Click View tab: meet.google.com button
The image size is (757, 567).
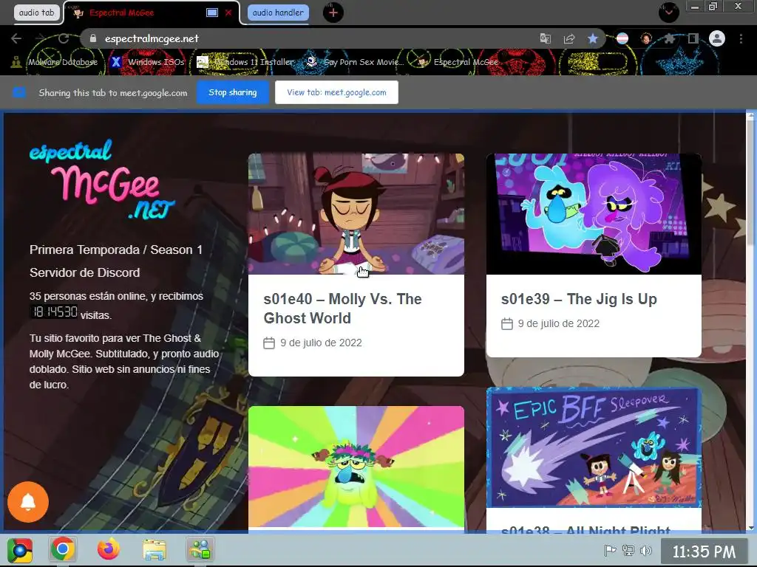[336, 92]
